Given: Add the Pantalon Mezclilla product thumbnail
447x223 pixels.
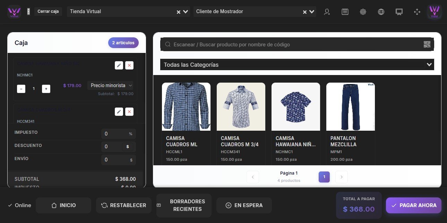Looking at the screenshot, I should (350, 106).
